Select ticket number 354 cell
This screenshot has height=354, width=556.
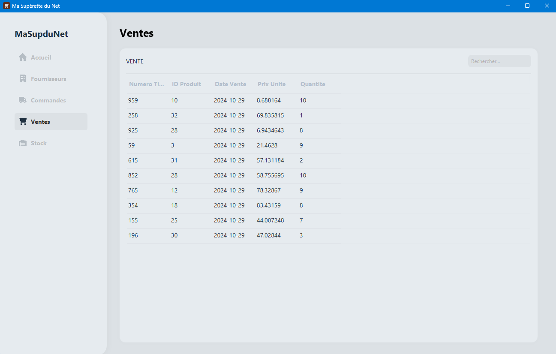click(x=148, y=205)
